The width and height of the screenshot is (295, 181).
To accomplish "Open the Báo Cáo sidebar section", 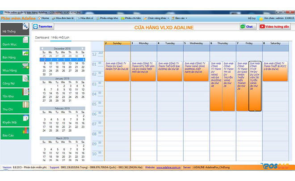I will pos(15,134).
